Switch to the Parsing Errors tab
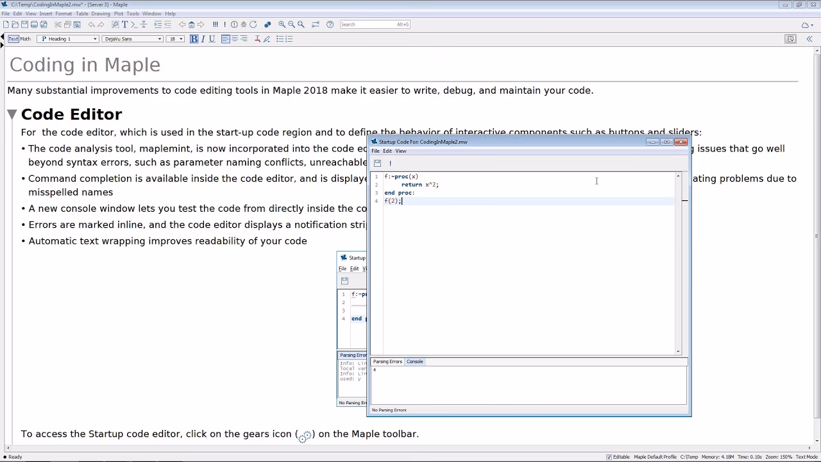This screenshot has height=462, width=821. 387,362
